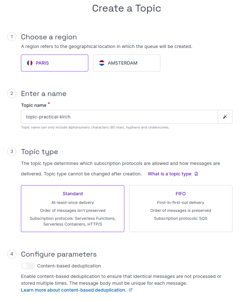Screen dimensions: 244x301
Task: Click the step 3 numbered circle
Action: coord(12,152)
